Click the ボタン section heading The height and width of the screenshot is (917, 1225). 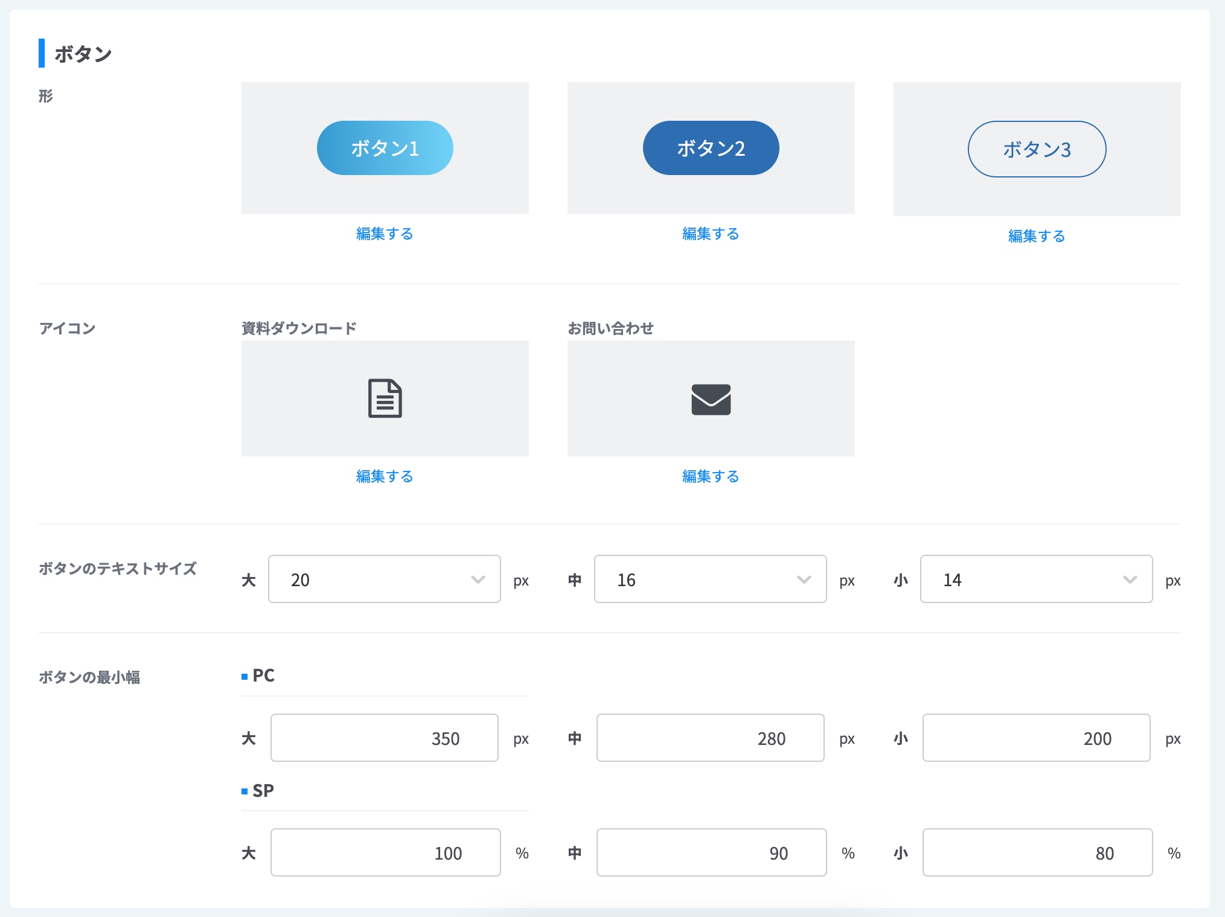click(83, 54)
